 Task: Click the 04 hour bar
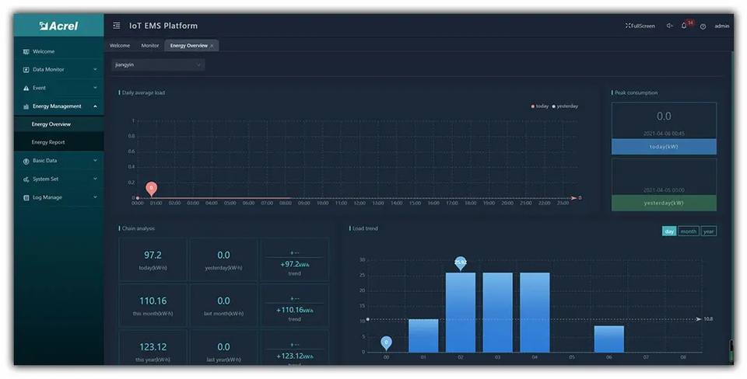click(x=535, y=312)
